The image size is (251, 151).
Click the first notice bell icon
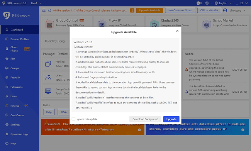click(187, 70)
